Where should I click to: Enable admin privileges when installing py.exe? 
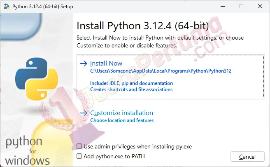pyautogui.click(x=79, y=146)
